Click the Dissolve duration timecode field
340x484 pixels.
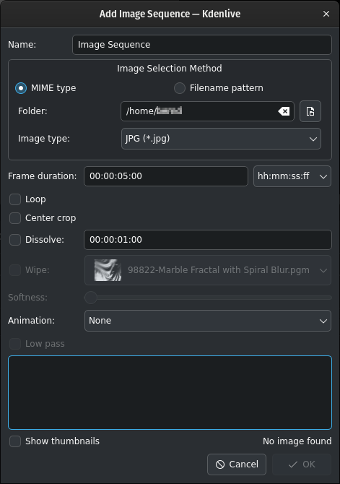pos(208,240)
